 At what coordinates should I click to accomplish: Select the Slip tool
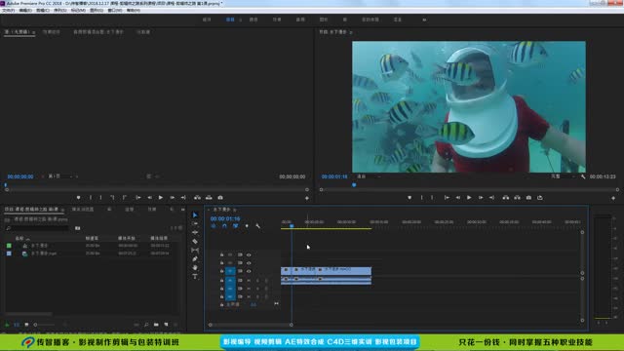pyautogui.click(x=195, y=250)
